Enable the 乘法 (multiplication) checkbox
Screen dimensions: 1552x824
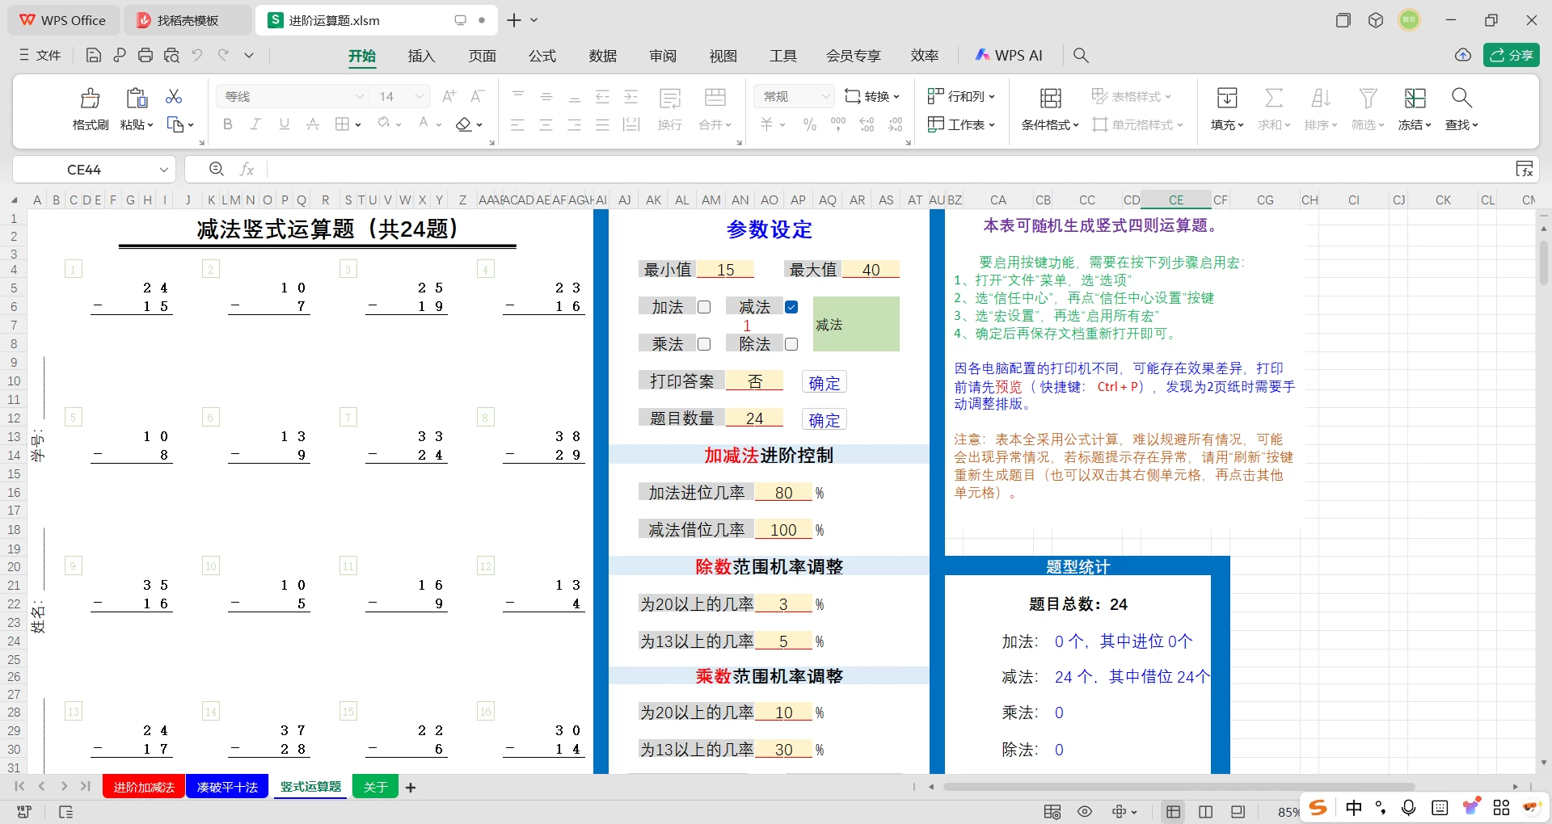[x=704, y=344]
